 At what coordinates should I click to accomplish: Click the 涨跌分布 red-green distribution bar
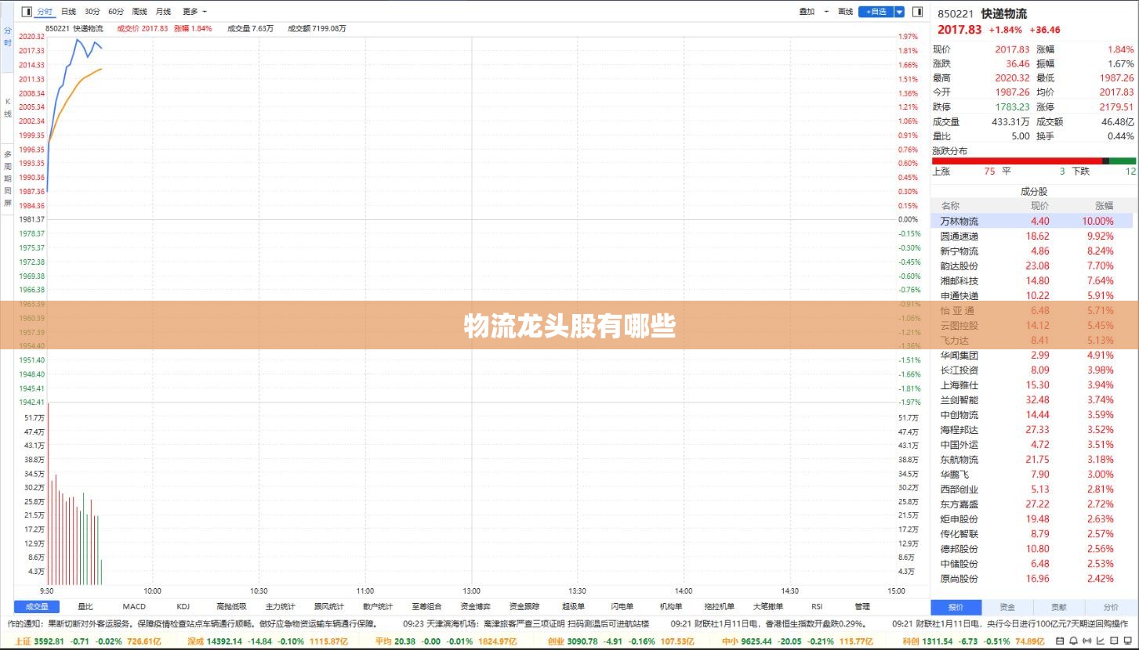pyautogui.click(x=1033, y=161)
